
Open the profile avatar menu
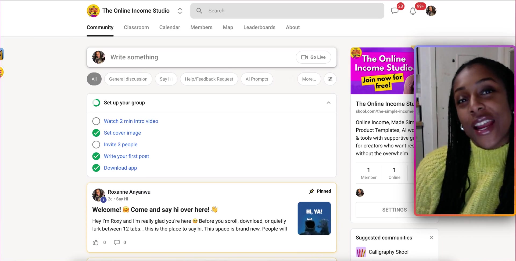431,11
